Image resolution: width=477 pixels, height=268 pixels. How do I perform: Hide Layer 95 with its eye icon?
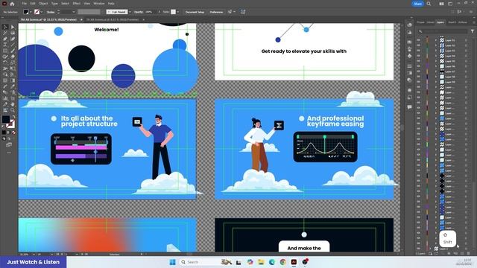[x=419, y=61]
